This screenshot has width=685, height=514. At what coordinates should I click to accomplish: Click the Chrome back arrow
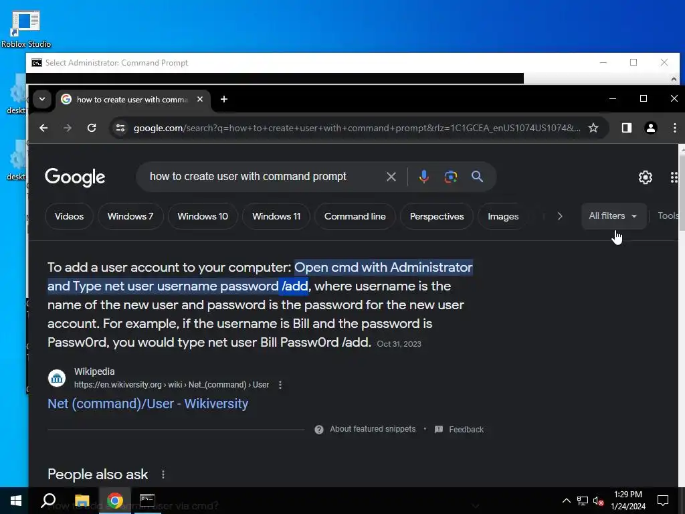pyautogui.click(x=43, y=128)
